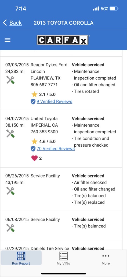Tap the 2013 TOYOTA COROLLA title
This screenshot has height=277, width=127.
click(63, 23)
